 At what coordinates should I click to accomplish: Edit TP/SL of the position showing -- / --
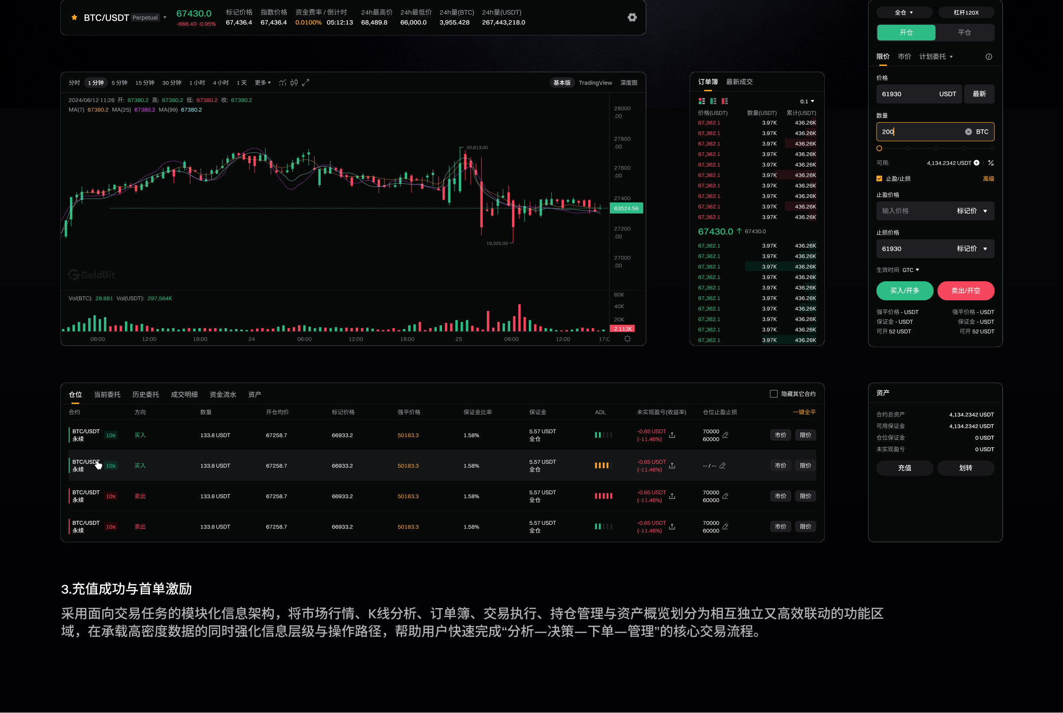[x=722, y=465]
